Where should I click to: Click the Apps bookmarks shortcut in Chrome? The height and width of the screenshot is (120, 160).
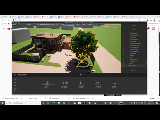(x=4, y=24)
